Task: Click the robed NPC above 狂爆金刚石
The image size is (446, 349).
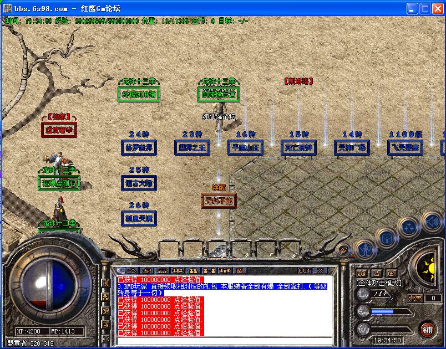Action: click(x=58, y=161)
